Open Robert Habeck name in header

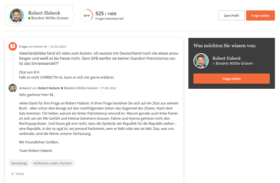point(44,13)
